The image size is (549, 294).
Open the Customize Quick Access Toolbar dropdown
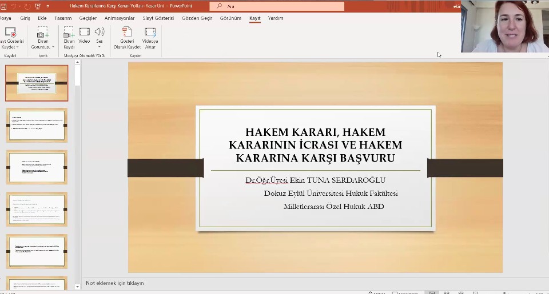pos(48,6)
